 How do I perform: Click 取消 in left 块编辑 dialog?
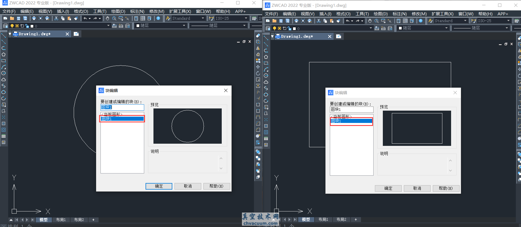(x=188, y=186)
